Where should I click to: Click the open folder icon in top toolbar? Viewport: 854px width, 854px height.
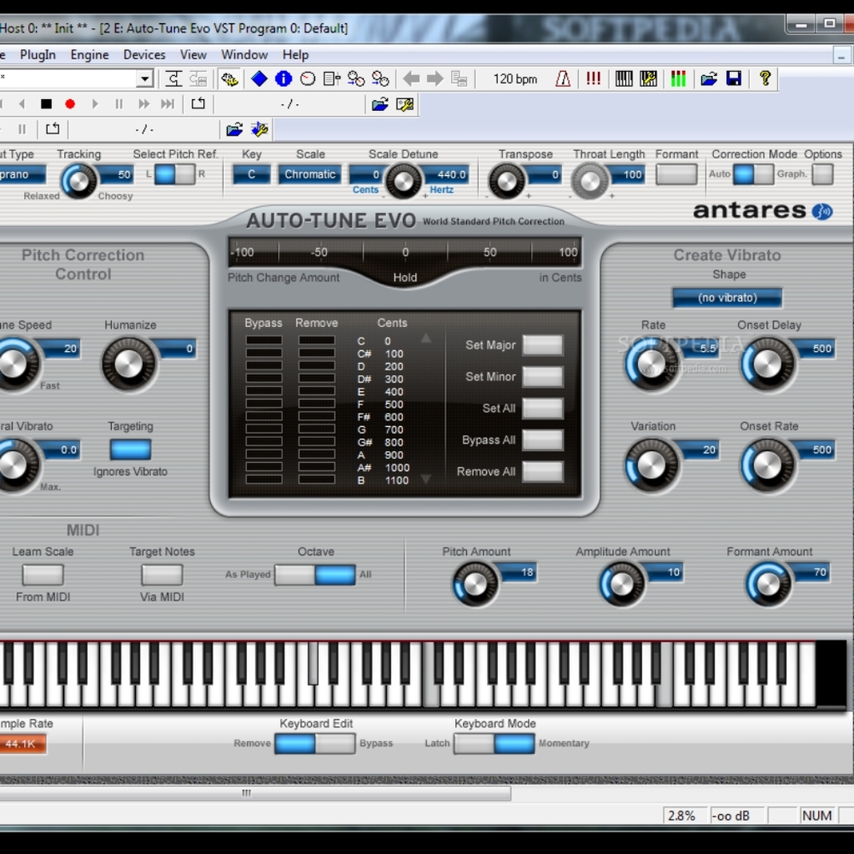tap(709, 79)
